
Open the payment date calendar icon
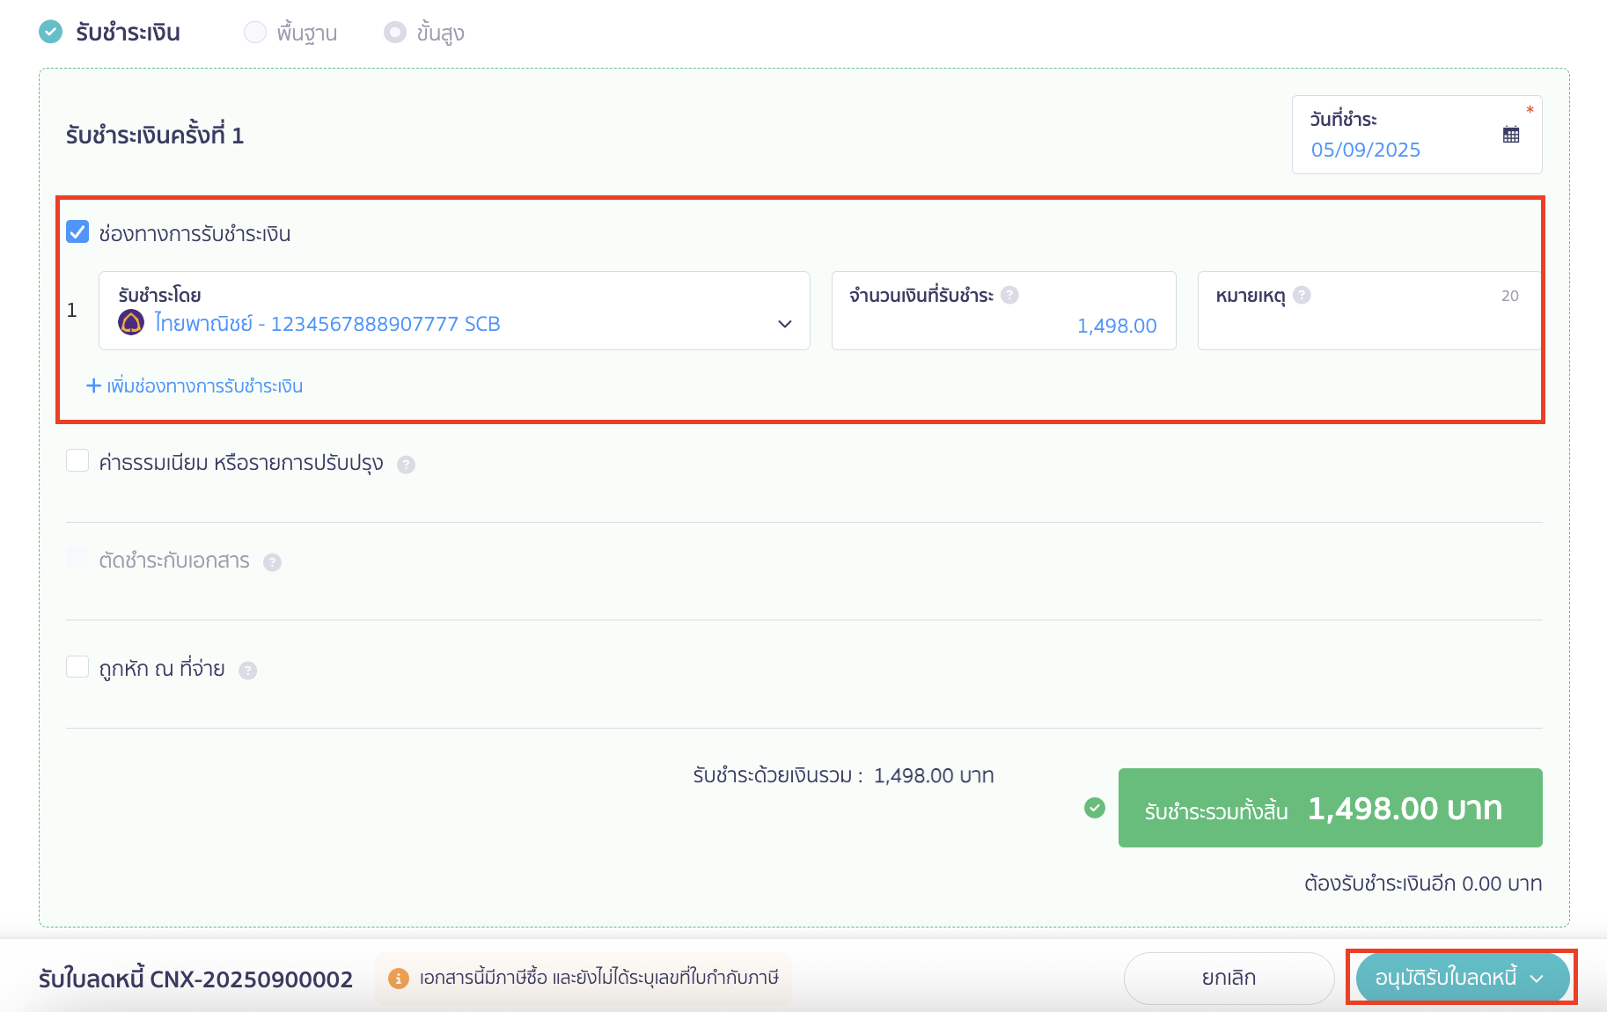pyautogui.click(x=1510, y=135)
